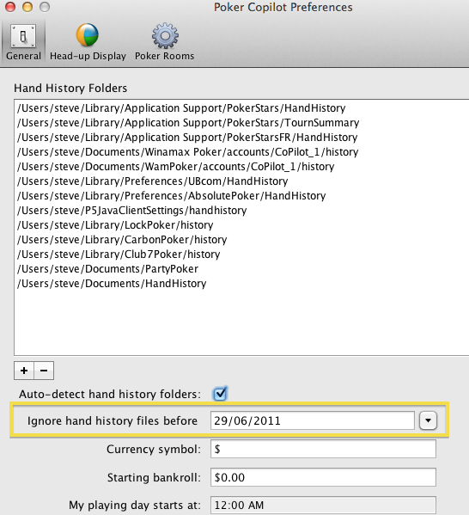Viewport: 469px width, 515px height.
Task: Open the Poker Rooms preferences pane
Action: (x=164, y=43)
